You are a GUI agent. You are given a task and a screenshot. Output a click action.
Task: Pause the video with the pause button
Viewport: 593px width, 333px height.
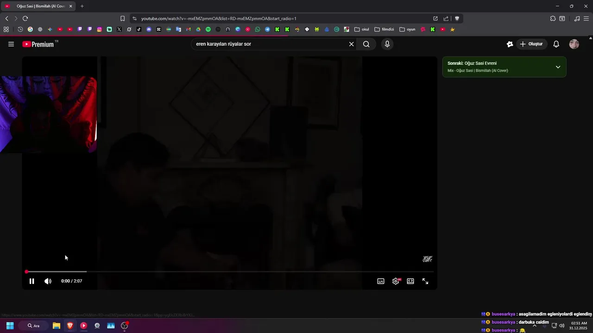pos(32,281)
